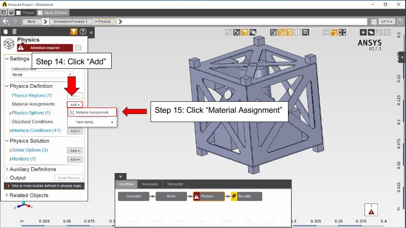Expand Physics Options (1) item
406x228 pixels.
coord(10,113)
